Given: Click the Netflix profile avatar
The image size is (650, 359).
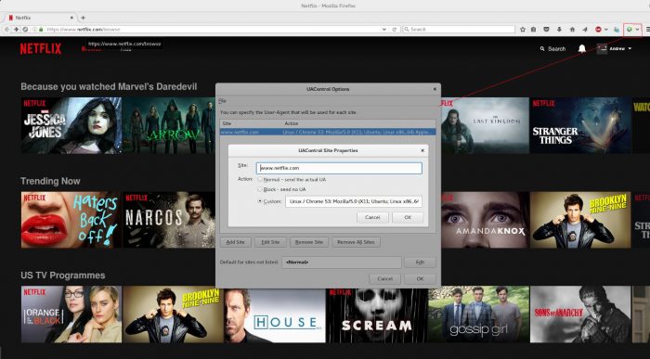Looking at the screenshot, I should pyautogui.click(x=602, y=48).
